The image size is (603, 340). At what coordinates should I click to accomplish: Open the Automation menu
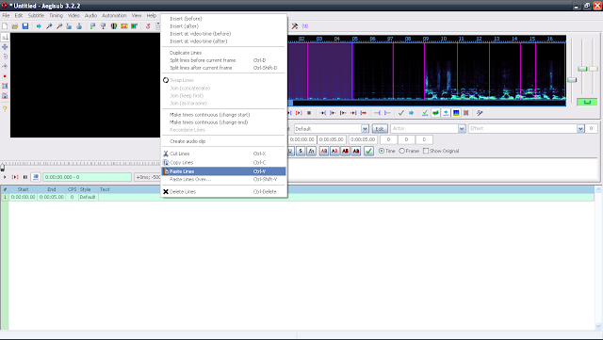pos(114,16)
